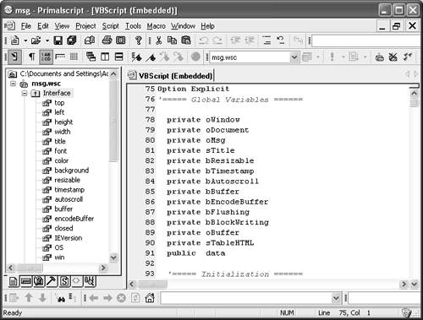Select the 'background' property in the tree
Image resolution: width=423 pixels, height=320 pixels.
point(72,171)
